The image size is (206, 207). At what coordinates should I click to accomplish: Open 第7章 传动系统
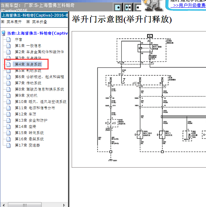(x=28, y=83)
